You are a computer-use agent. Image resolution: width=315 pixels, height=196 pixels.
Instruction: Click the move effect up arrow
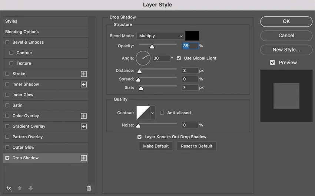coord(20,188)
